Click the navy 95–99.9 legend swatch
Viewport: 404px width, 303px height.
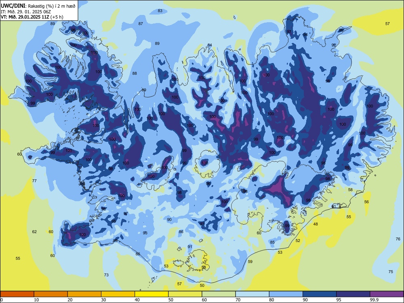[x=353, y=294]
